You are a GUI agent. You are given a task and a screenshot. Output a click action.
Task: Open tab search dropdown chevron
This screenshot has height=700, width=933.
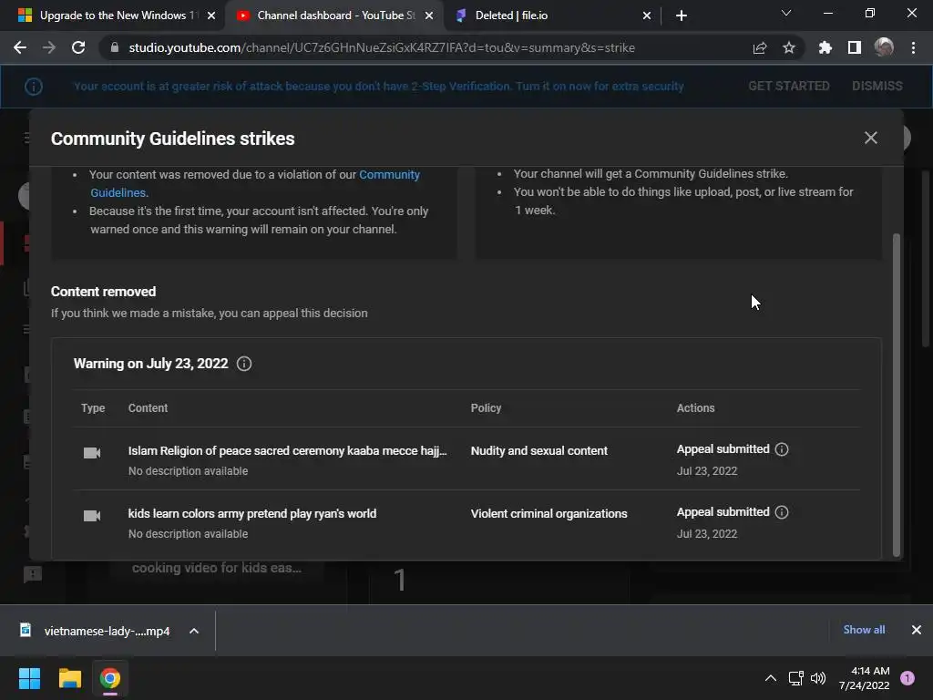point(786,13)
